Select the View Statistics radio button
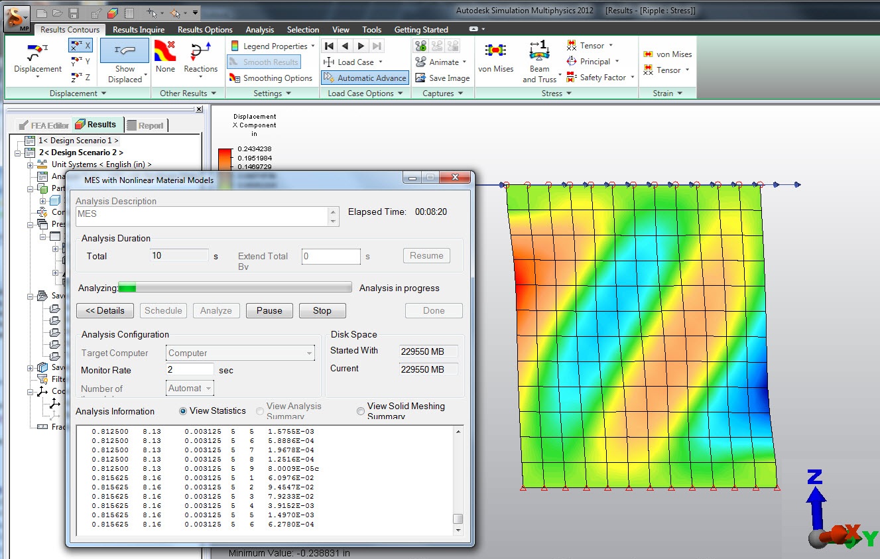Image resolution: width=880 pixels, height=559 pixels. click(183, 410)
